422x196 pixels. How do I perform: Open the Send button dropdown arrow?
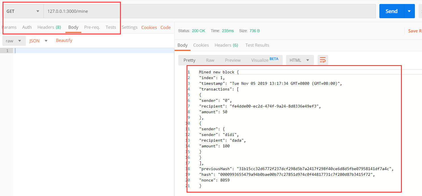409,11
